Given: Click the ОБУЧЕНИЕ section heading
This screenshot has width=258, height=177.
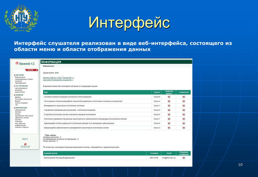Looking at the screenshot, I should pos(20,75).
